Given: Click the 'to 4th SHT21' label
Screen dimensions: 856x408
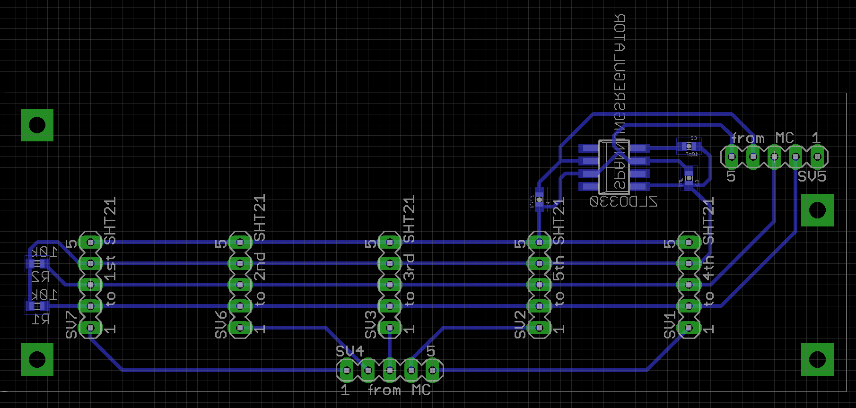Looking at the screenshot, I should coord(708,252).
